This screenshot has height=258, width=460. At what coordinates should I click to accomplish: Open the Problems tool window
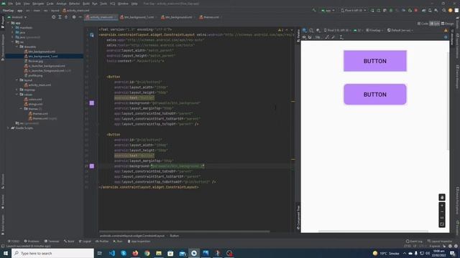(32, 242)
